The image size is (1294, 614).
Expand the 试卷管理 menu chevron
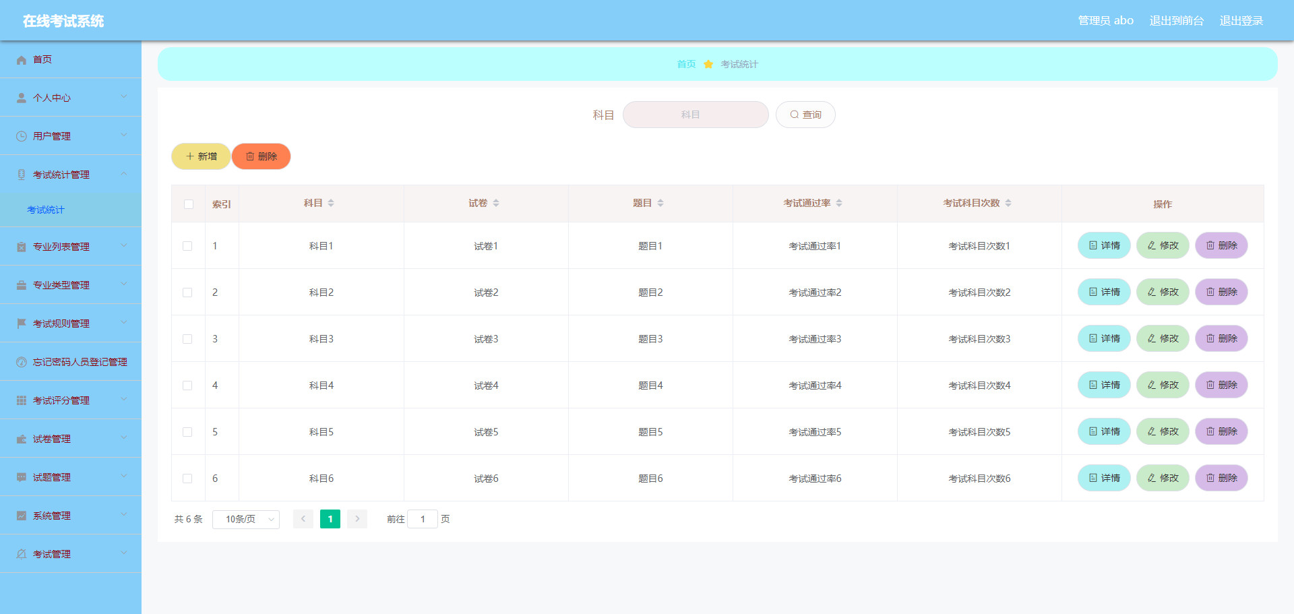(x=124, y=438)
